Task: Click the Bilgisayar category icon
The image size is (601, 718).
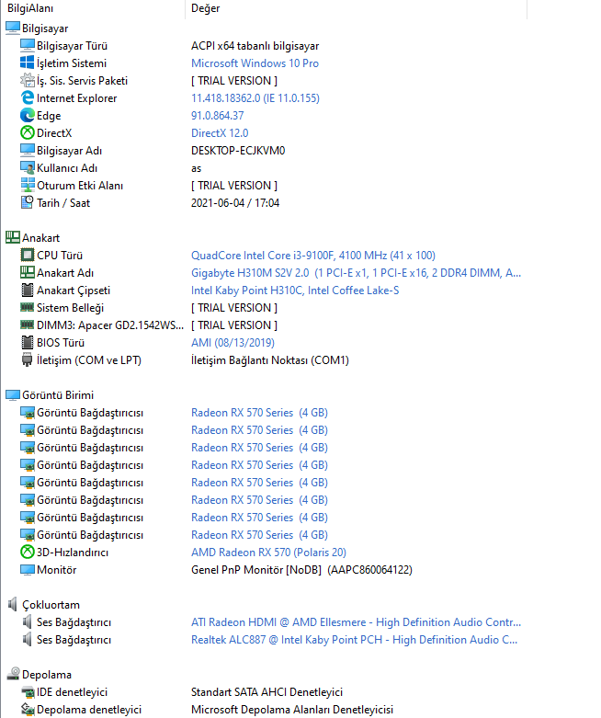Action: coord(13,28)
